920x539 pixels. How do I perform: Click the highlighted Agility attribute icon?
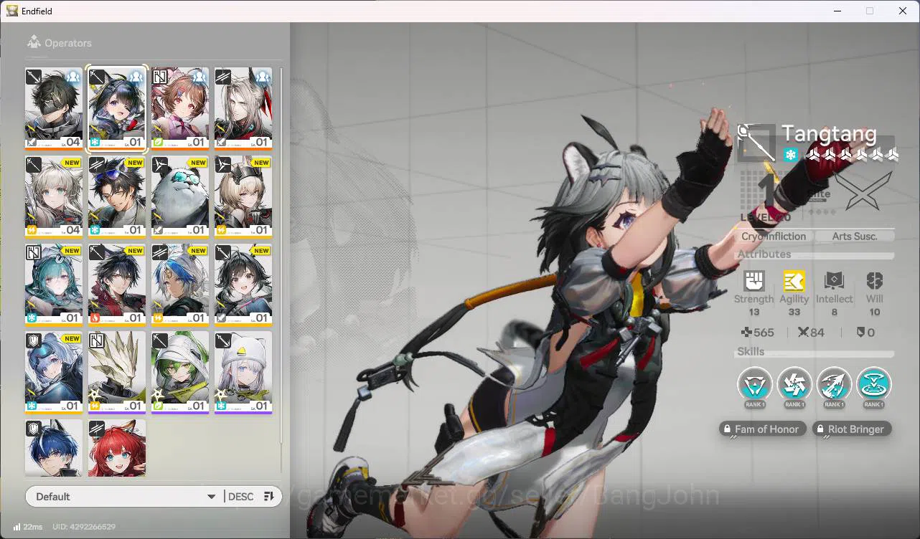coord(794,281)
